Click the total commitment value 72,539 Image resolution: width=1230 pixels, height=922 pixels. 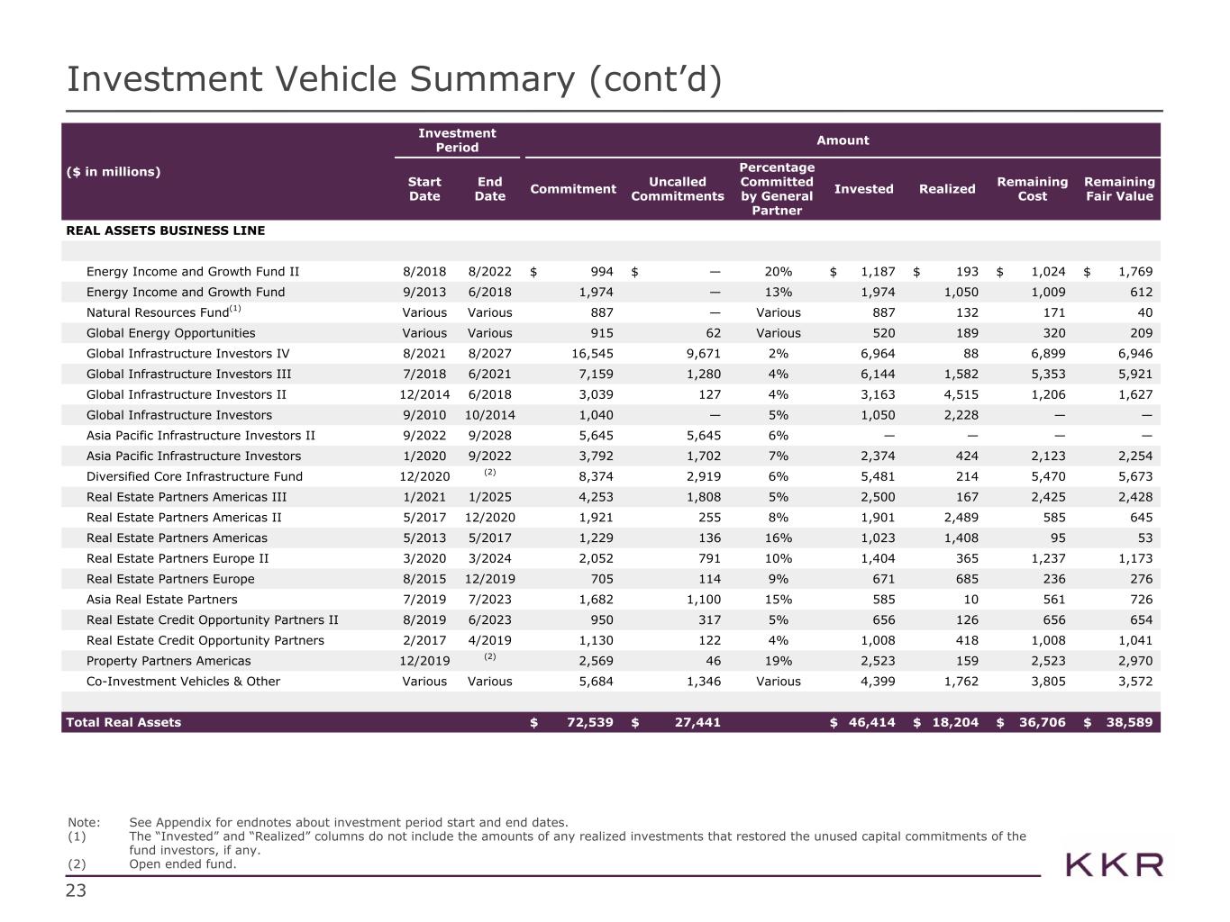(586, 722)
